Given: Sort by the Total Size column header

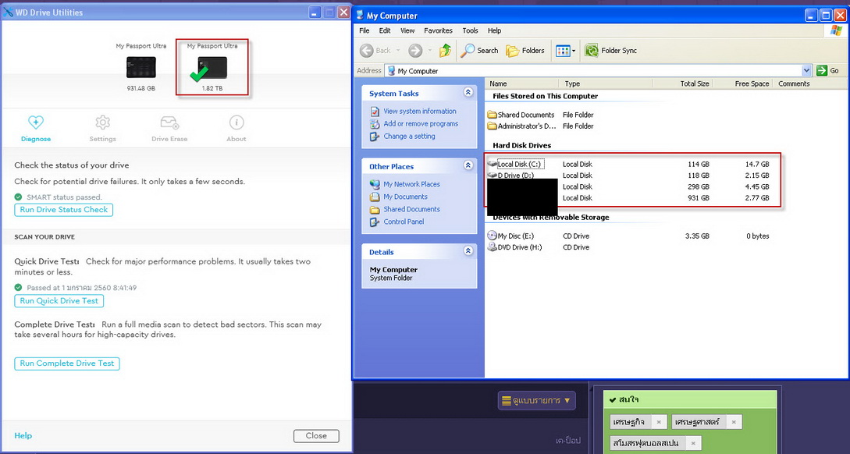Looking at the screenshot, I should (682, 83).
